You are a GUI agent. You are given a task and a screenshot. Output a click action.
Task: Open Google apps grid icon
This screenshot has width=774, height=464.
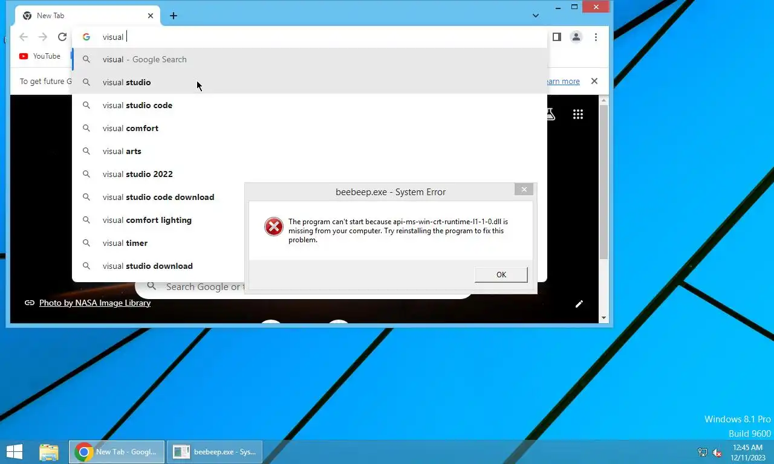578,114
